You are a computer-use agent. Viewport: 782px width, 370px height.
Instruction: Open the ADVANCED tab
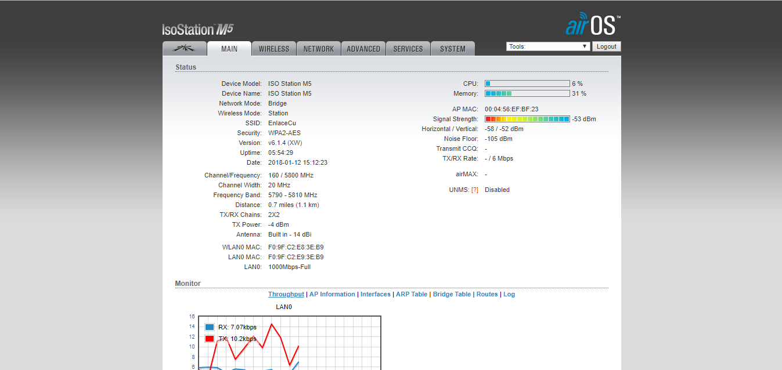point(363,49)
